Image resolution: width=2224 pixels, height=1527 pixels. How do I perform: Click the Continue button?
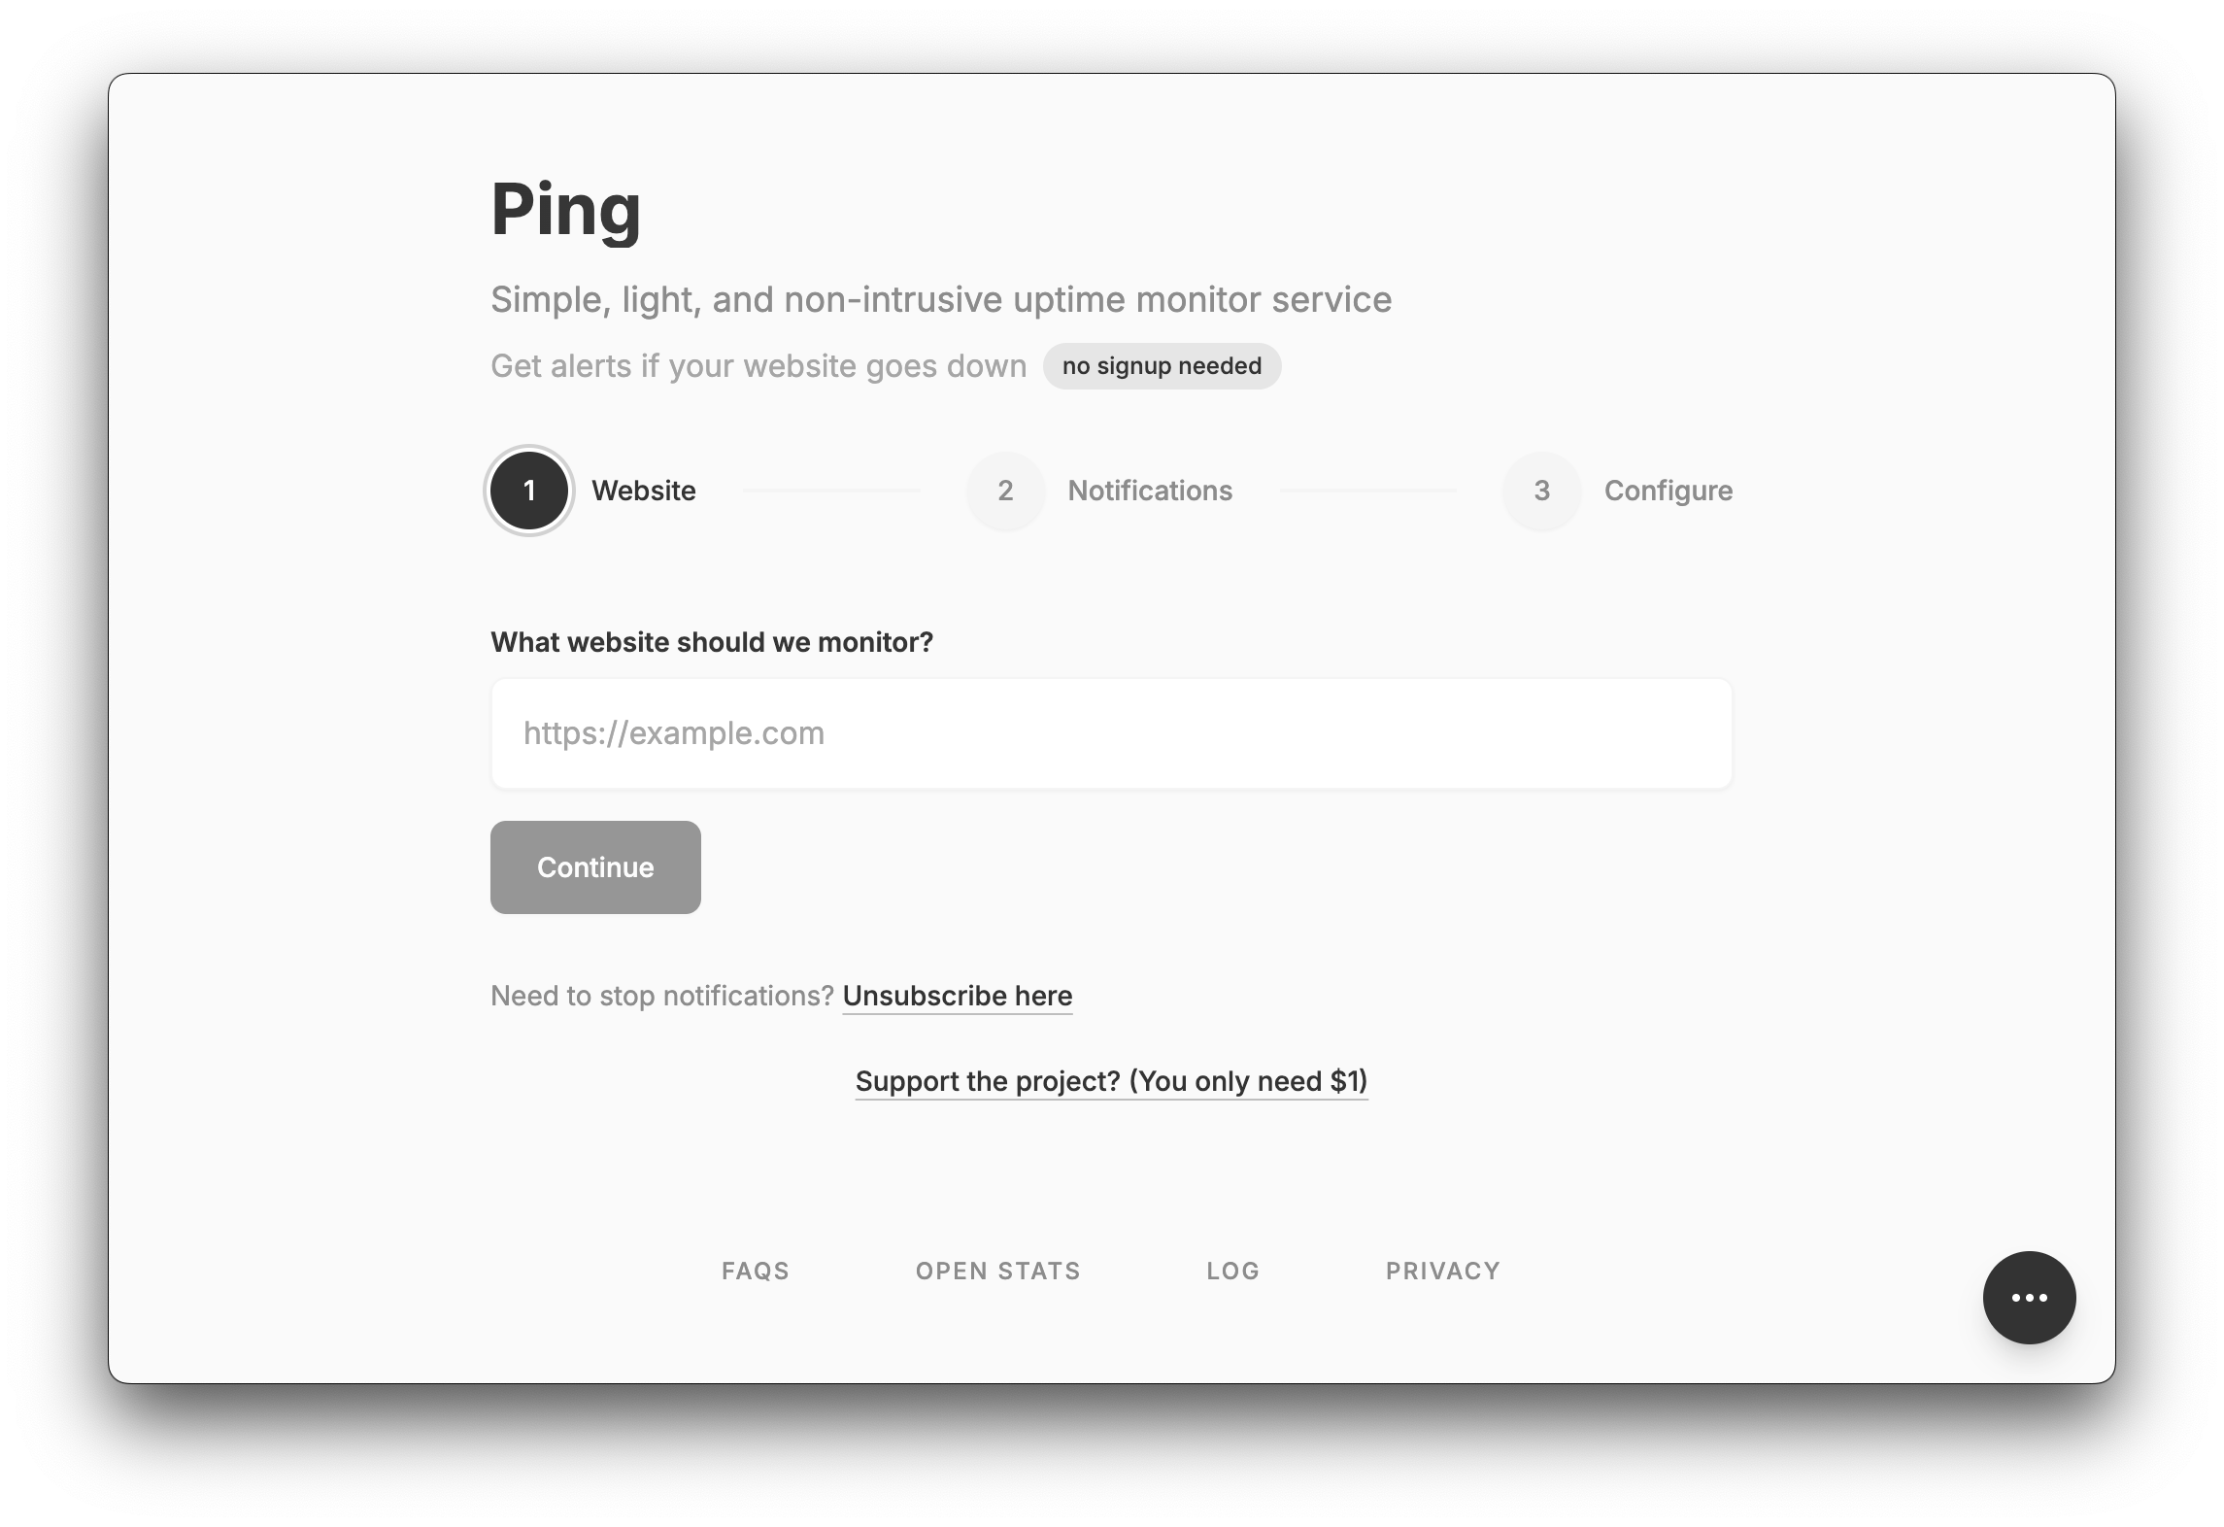tap(595, 866)
